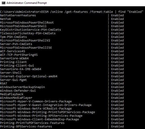The image size is (145, 129).
Task: Click the Server-Shell feature name
Action: coord(11,73)
